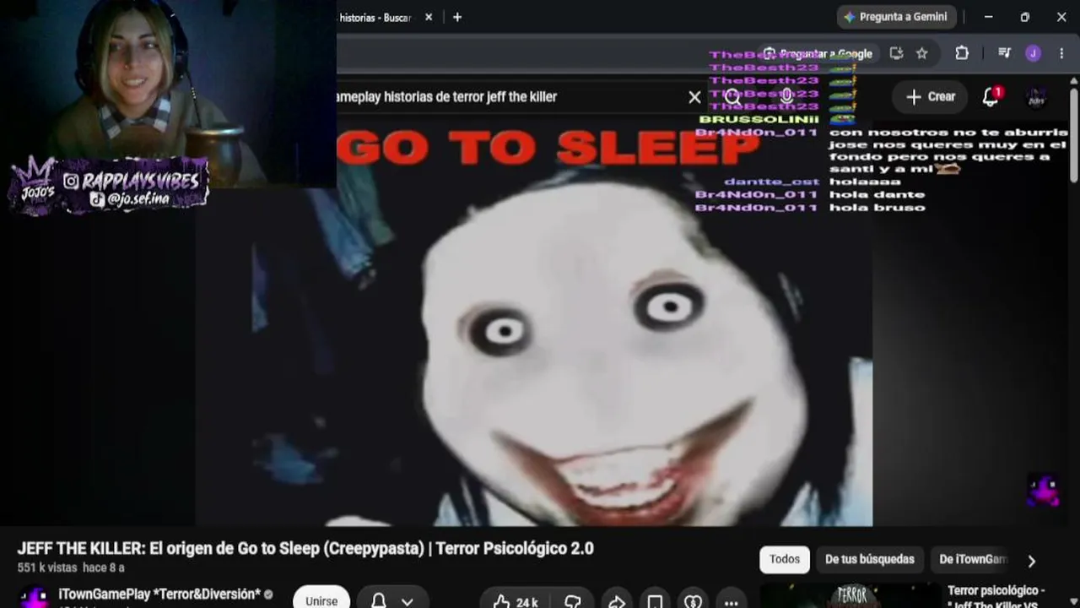Select the 'De tus búsquedas' filter chip

coord(870,559)
